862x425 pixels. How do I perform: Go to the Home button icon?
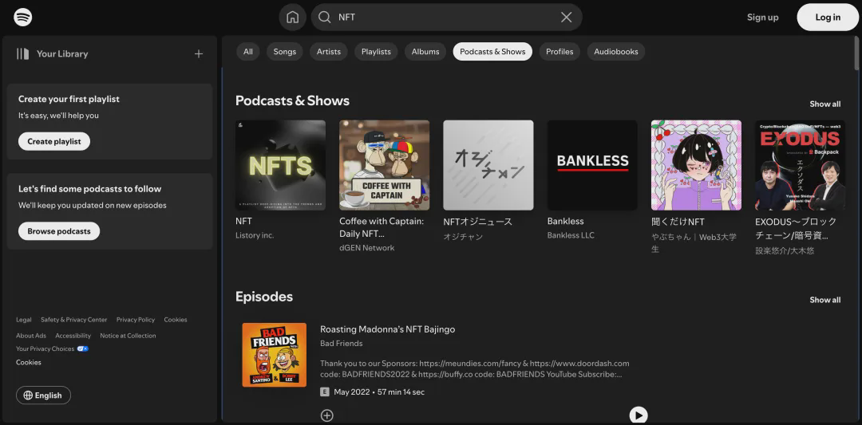pos(292,17)
